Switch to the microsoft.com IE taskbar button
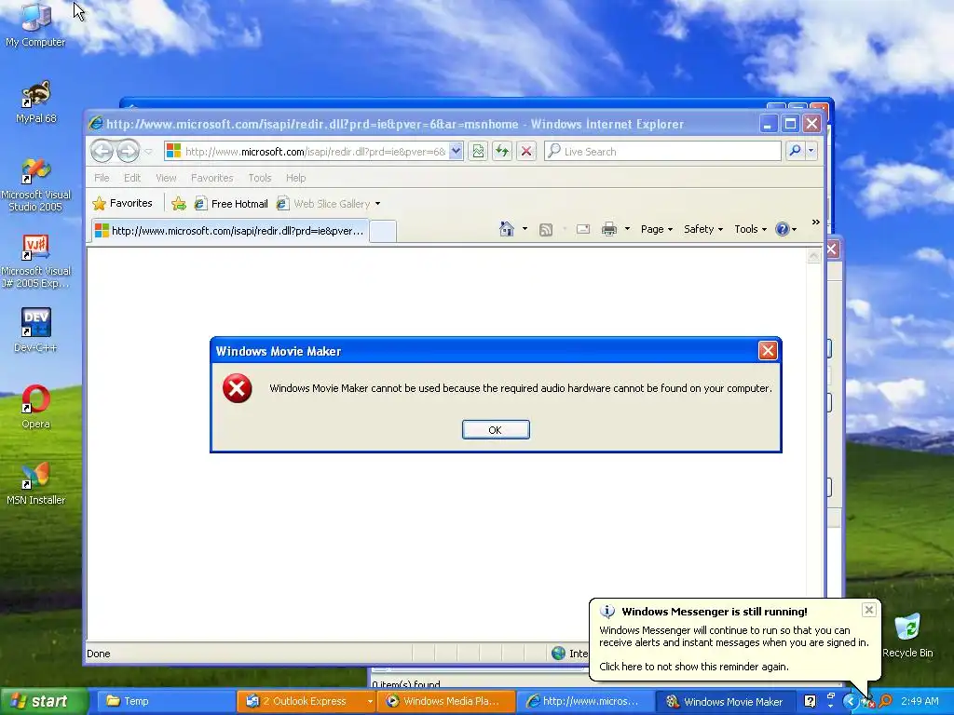The height and width of the screenshot is (715, 954). pos(585,701)
